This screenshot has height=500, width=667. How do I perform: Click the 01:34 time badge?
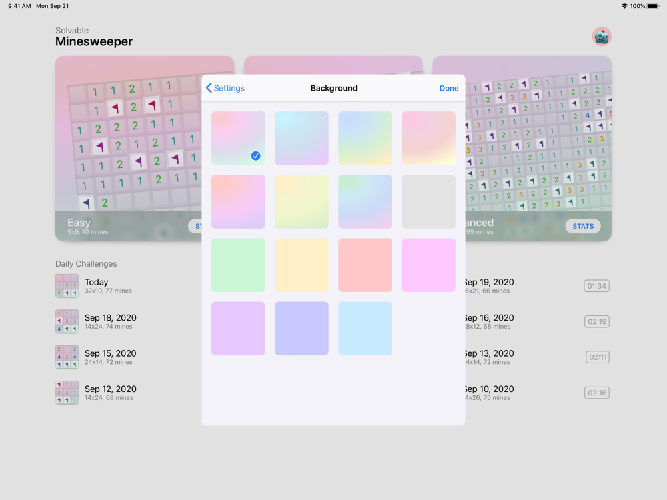pos(596,286)
